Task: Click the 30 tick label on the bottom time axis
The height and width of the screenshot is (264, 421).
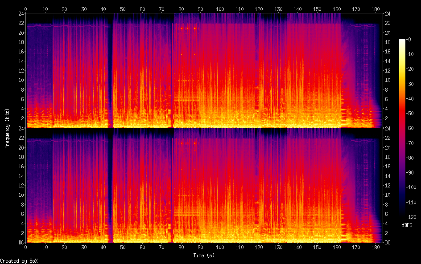Action: point(84,248)
